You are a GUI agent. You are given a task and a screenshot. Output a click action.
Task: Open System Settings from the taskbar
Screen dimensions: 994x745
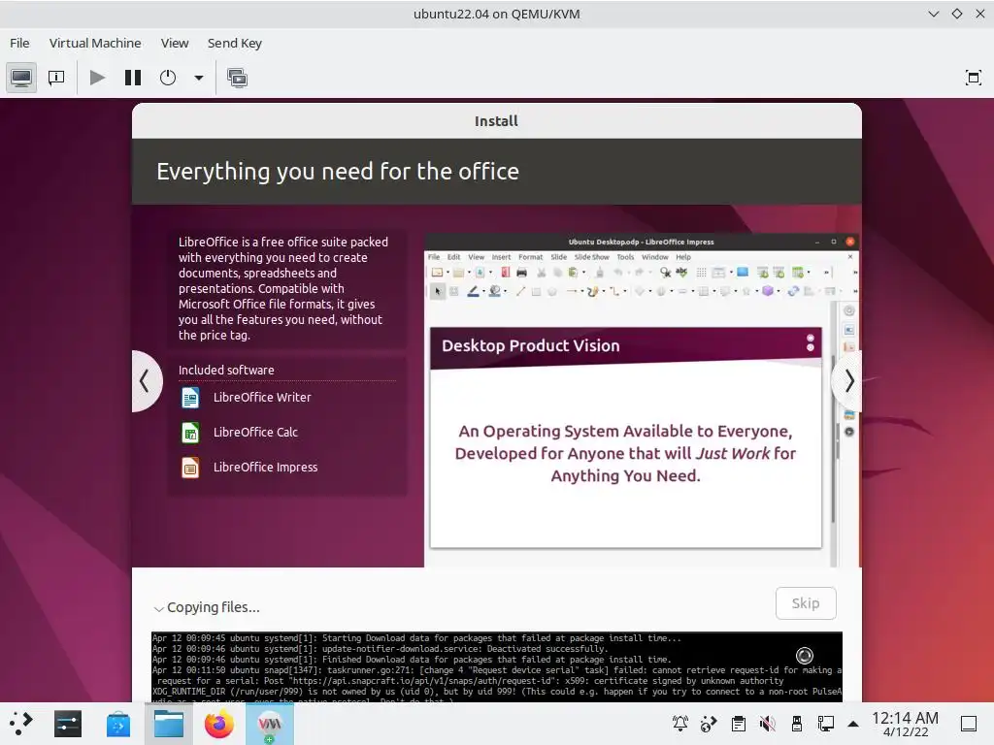click(x=68, y=724)
